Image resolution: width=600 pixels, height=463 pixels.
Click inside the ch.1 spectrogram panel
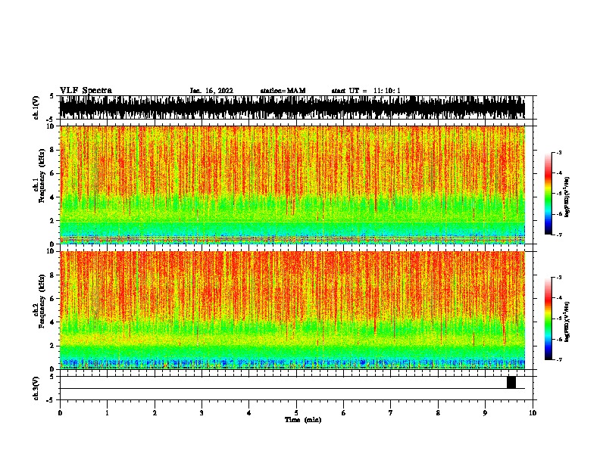click(x=292, y=185)
